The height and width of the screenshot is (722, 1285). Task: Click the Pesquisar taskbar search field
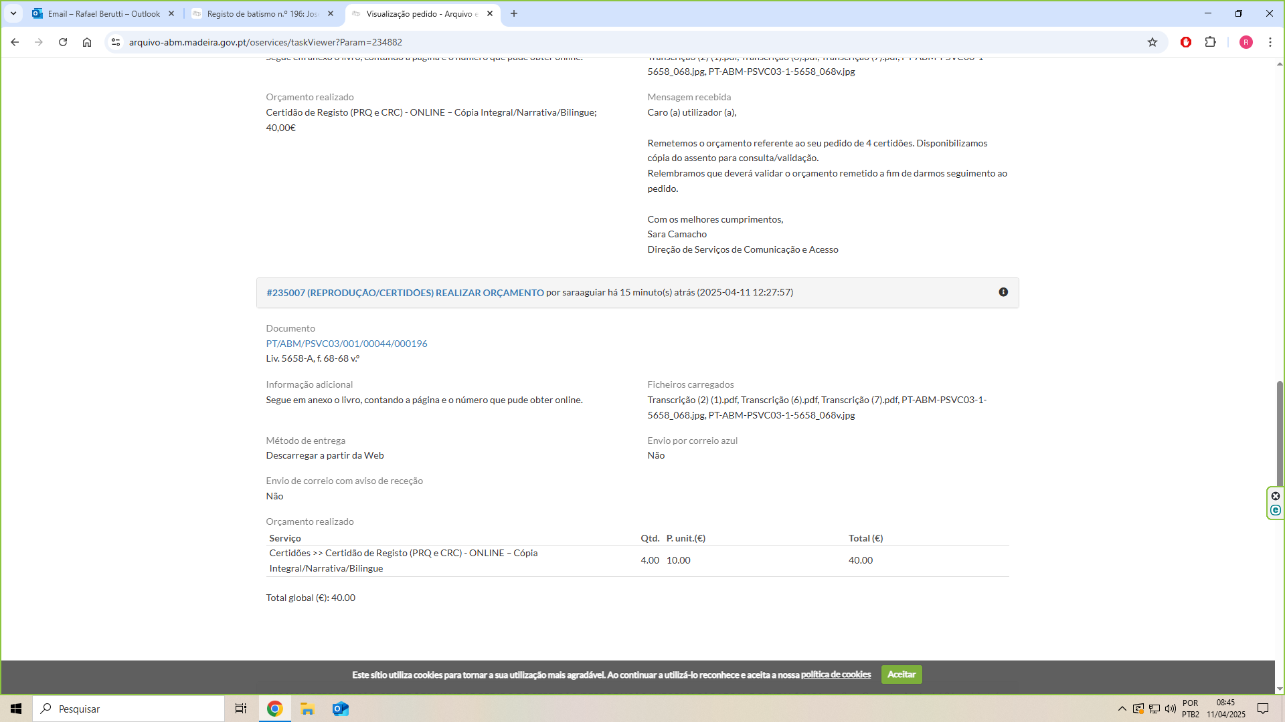coord(128,709)
